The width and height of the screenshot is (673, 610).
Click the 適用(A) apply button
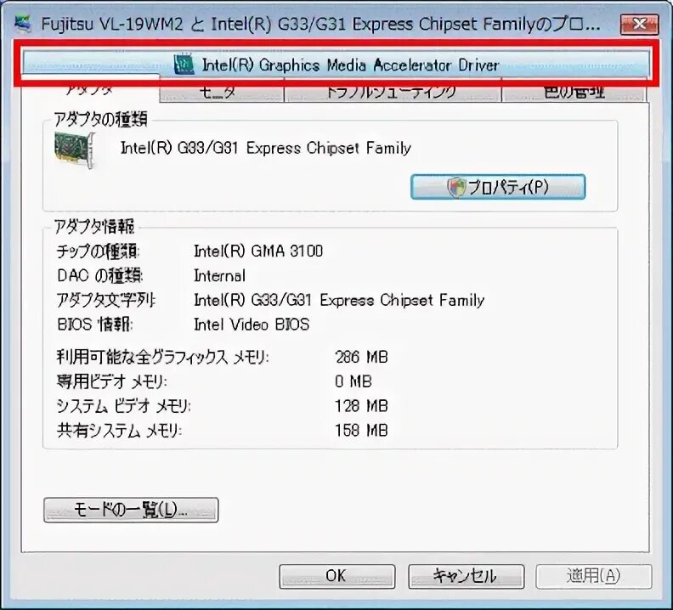(x=594, y=576)
